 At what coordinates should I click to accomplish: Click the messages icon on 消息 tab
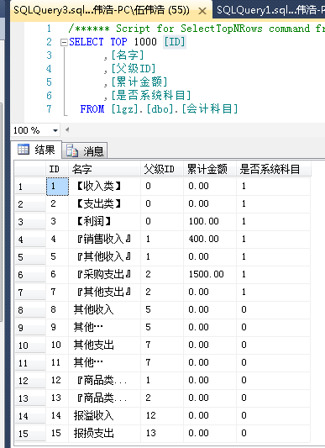[72, 150]
